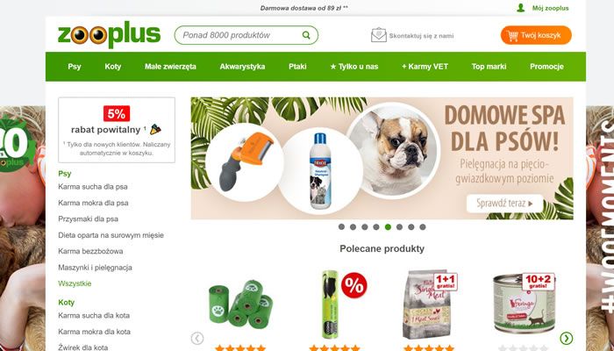This screenshot has height=351, width=614.
Task: Open the green poop bags product thumbnail
Action: 241,304
